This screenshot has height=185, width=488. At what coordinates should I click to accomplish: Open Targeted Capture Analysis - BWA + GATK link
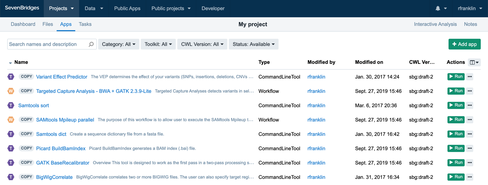[x=94, y=91]
